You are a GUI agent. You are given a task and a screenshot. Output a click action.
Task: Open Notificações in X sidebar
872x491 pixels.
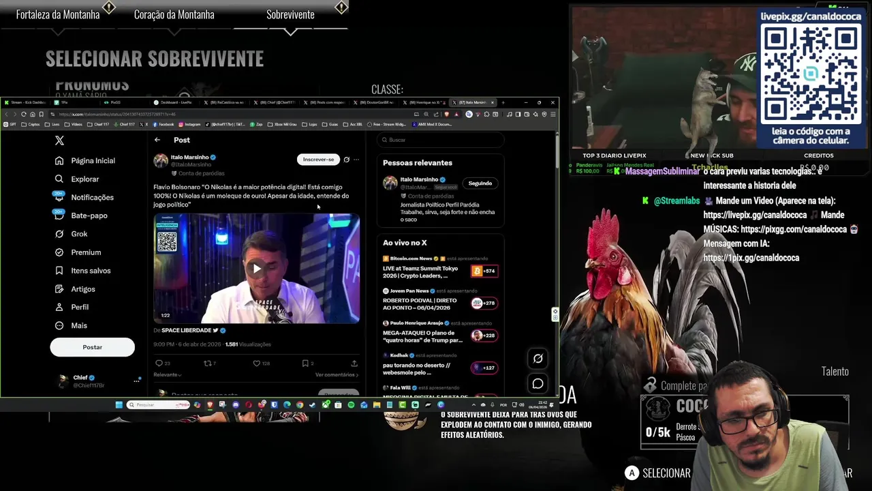click(84, 197)
